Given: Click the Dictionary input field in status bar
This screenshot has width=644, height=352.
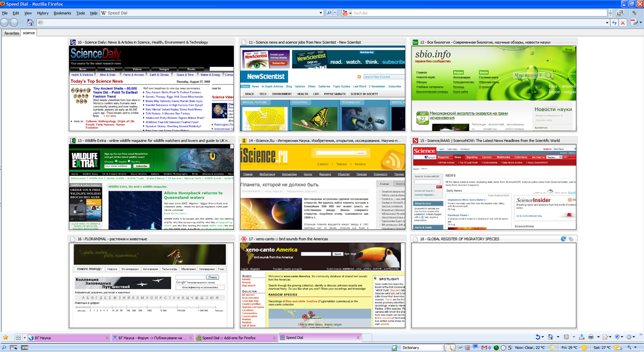Looking at the screenshot, I should (x=422, y=348).
